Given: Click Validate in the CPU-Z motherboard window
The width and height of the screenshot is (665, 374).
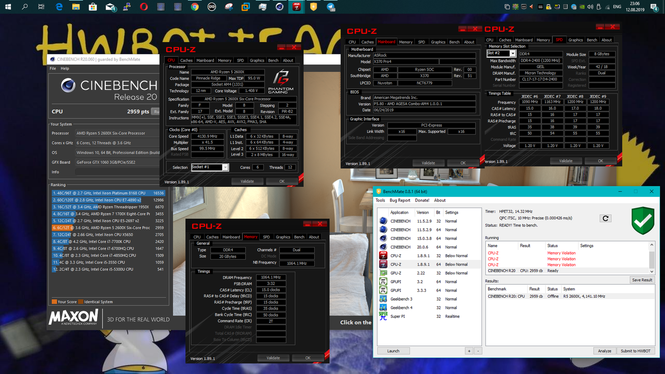Looking at the screenshot, I should coord(428,163).
